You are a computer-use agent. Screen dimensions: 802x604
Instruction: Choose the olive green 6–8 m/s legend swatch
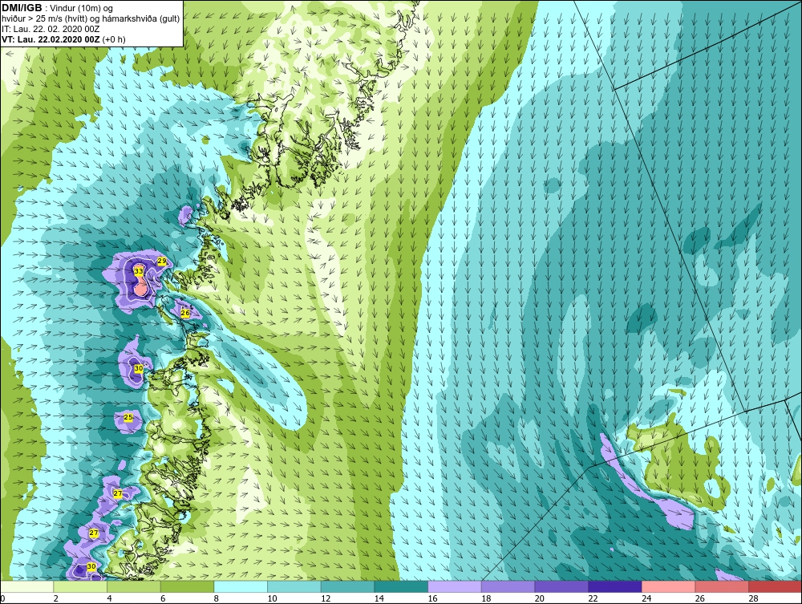click(187, 586)
